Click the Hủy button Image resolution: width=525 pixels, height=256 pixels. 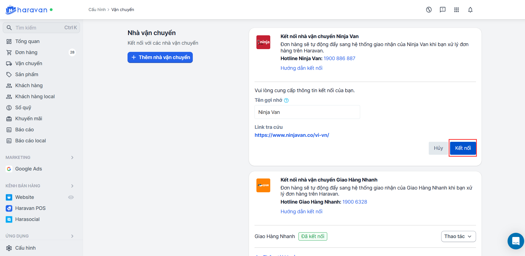[x=438, y=148]
